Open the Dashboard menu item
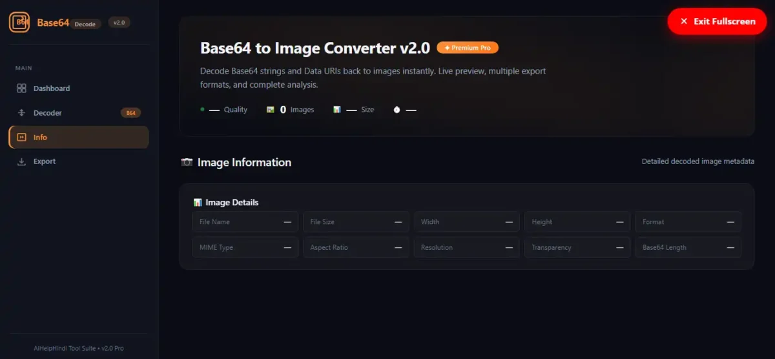The image size is (775, 359). tap(79, 88)
